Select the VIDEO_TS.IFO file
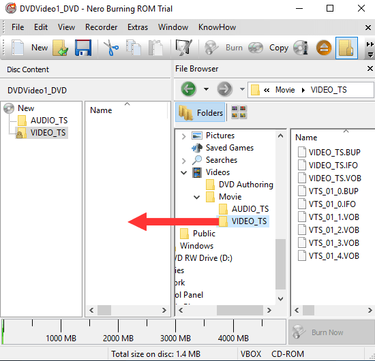Viewport: 375px width, 361px height. pos(333,166)
